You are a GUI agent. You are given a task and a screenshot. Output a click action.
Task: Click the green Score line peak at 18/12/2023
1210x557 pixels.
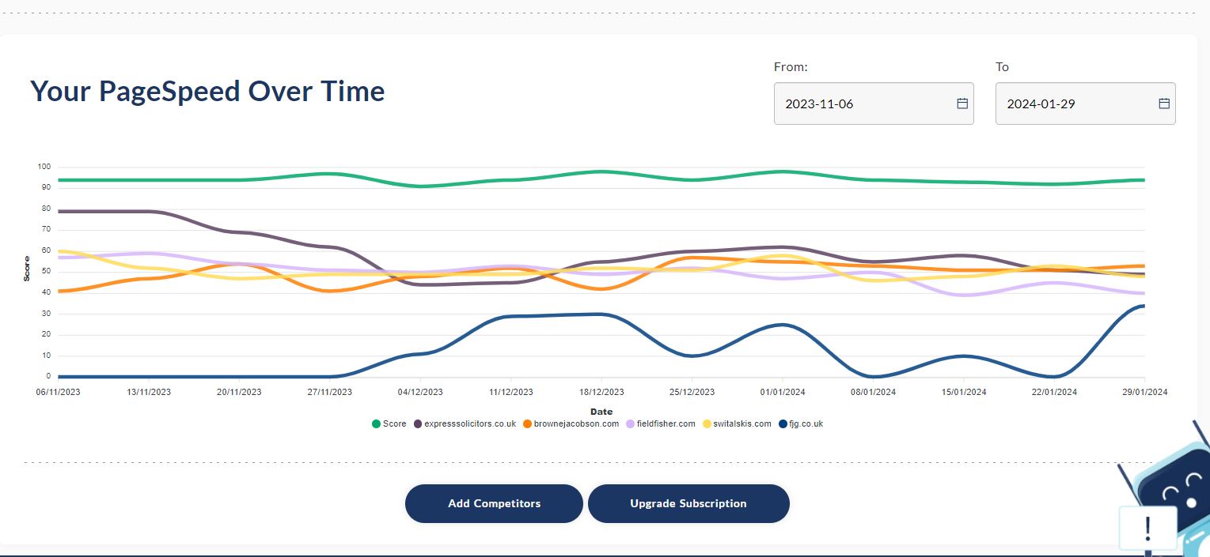click(601, 171)
